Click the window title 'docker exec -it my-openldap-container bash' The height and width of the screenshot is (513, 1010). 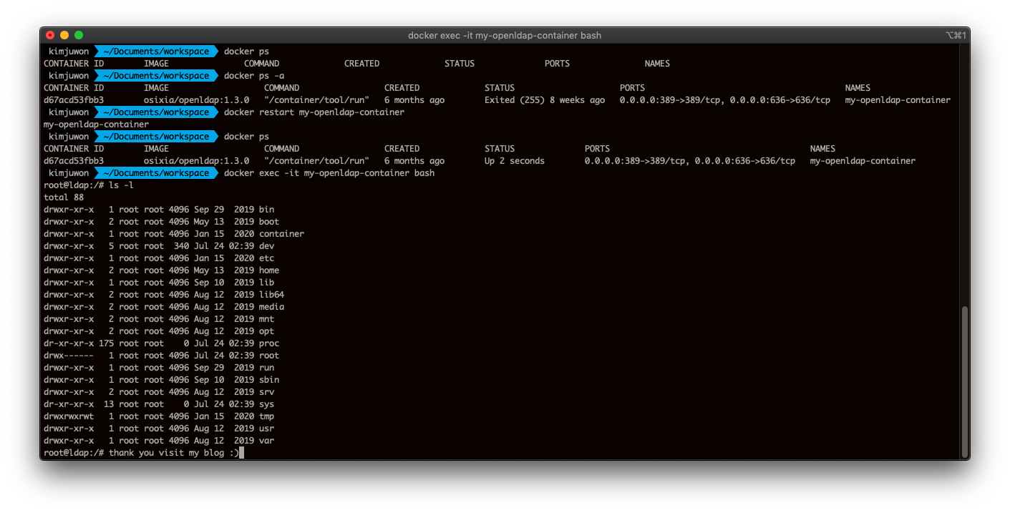click(505, 35)
